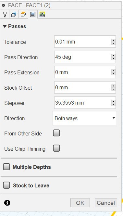Open the Heights tab icon
This screenshot has height=216, width=123.
(23, 14)
